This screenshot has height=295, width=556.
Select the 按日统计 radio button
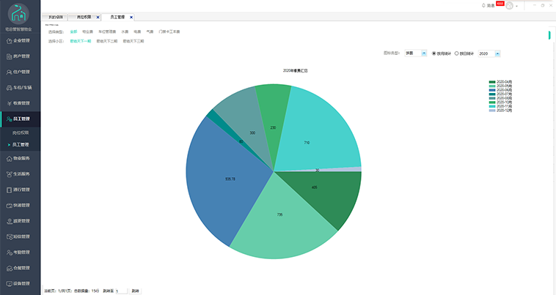tap(457, 53)
